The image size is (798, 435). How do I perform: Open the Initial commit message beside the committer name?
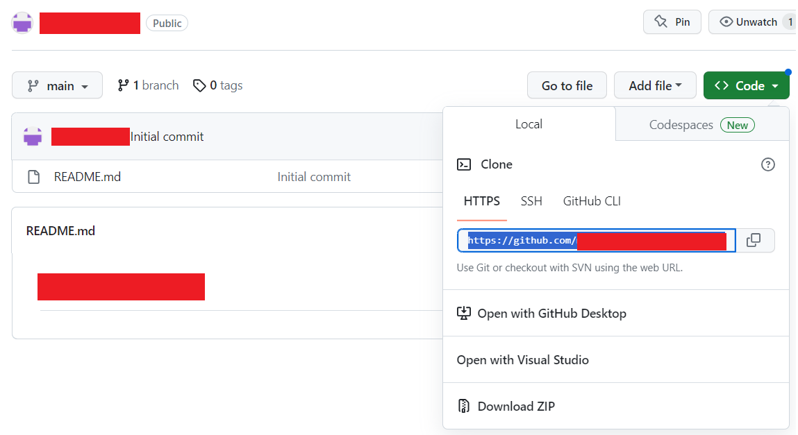click(x=167, y=137)
